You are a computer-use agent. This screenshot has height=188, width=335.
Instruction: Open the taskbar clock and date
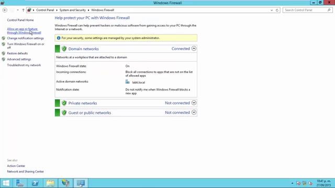tap(323, 183)
